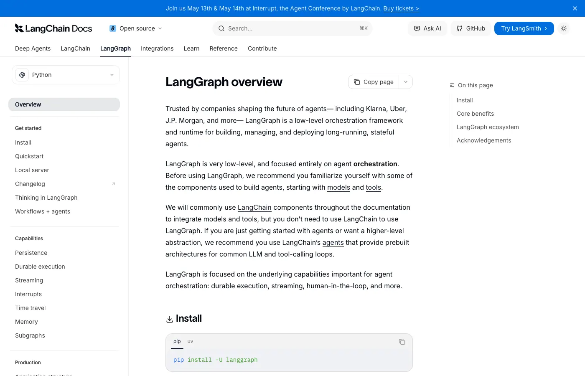
Task: Open the Memory sidebar page
Action: click(x=26, y=322)
